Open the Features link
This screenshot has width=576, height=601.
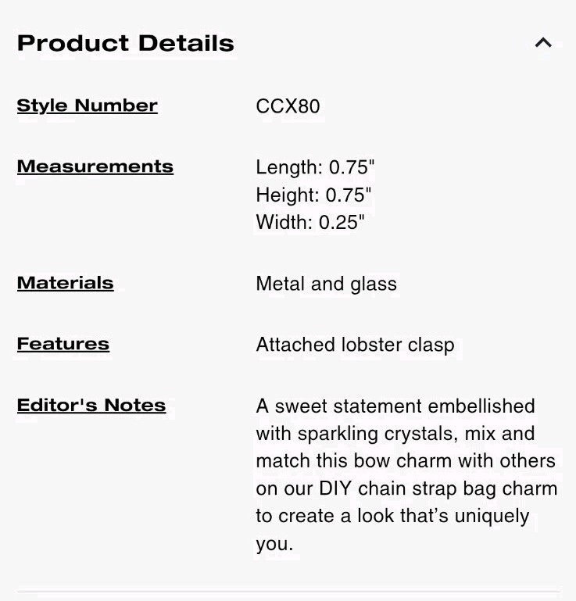point(63,344)
